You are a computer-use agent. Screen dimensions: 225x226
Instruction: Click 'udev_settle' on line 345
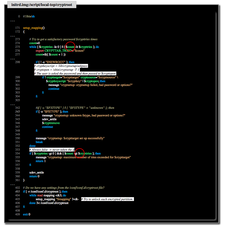coord(49,119)
